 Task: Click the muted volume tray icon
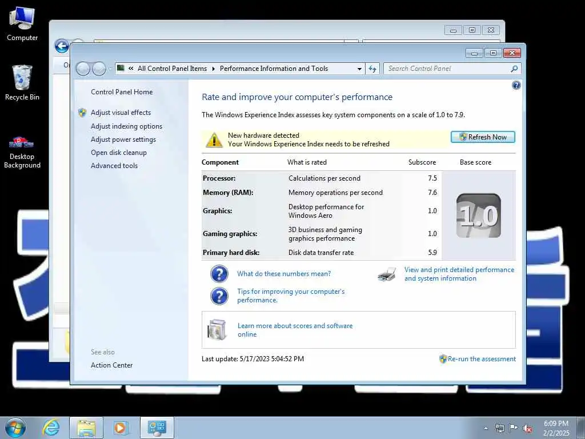pos(527,429)
